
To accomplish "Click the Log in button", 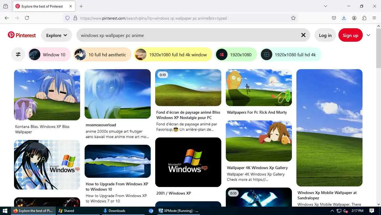I will (x=325, y=35).
